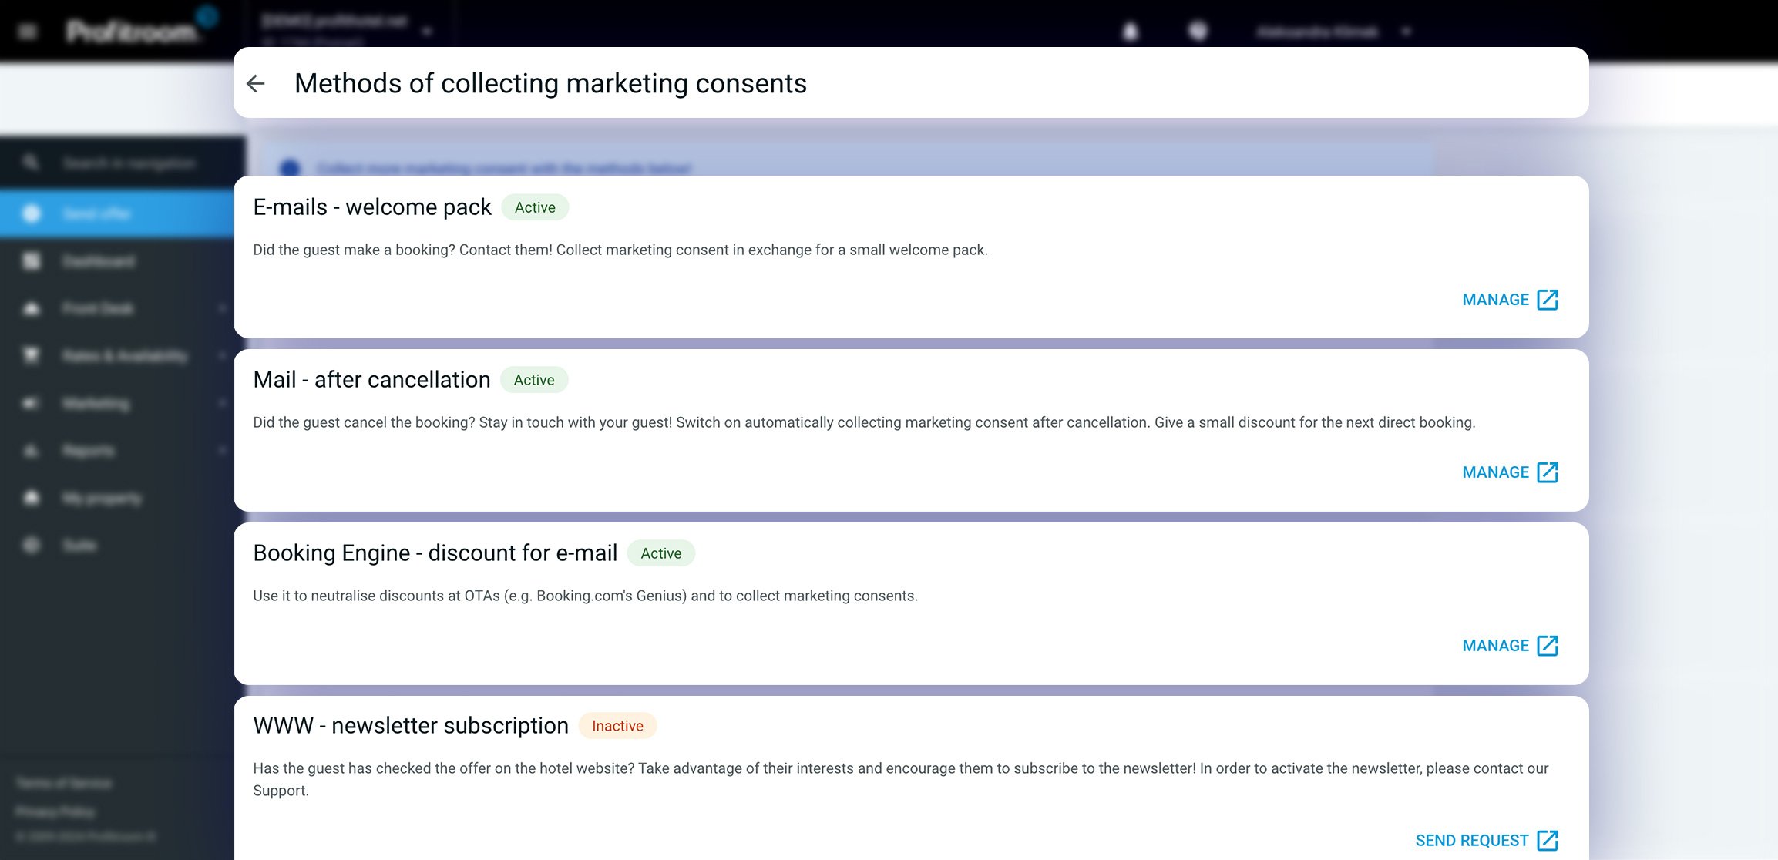Click external-link icon in E-mails welcome pack card
Viewport: 1778px width, 860px height.
pyautogui.click(x=1547, y=300)
